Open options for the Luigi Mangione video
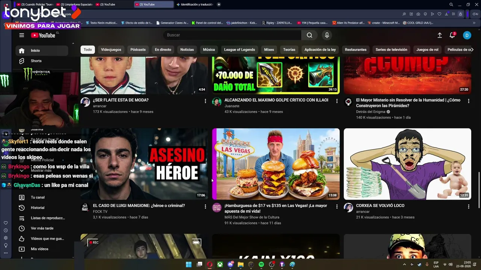The height and width of the screenshot is (270, 481). pos(205,207)
